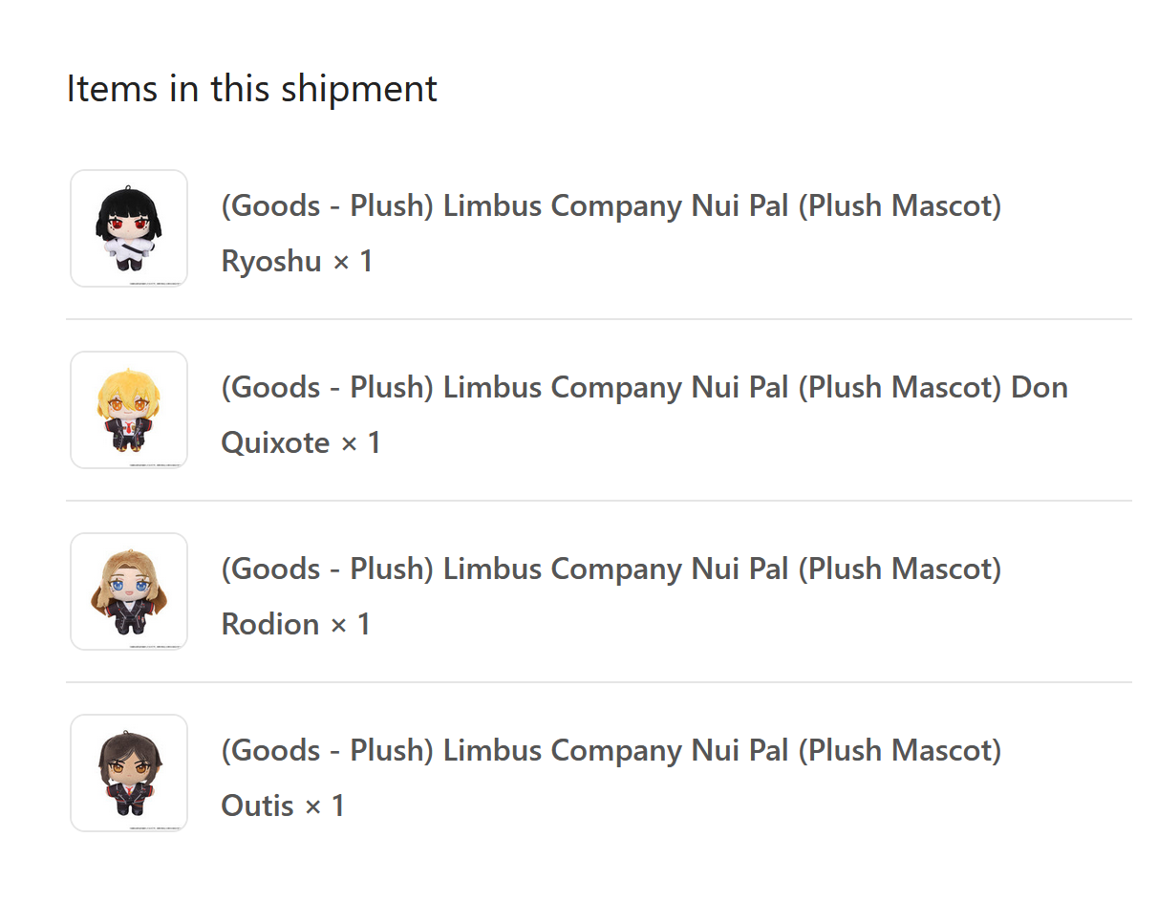This screenshot has height=902, width=1158.
Task: Open the product title above Outis × 1
Action: tap(611, 750)
